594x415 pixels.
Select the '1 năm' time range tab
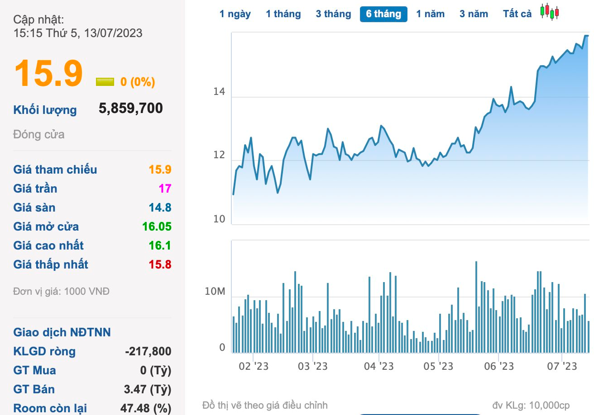click(430, 14)
